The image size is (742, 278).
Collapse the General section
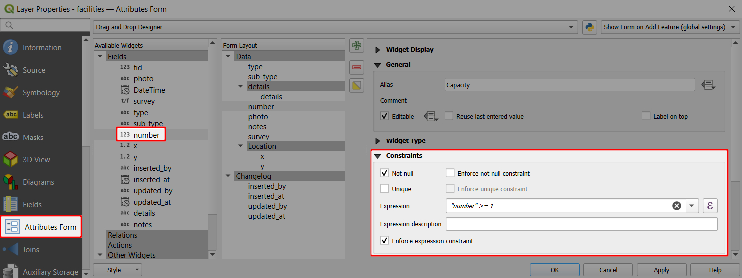pos(377,65)
